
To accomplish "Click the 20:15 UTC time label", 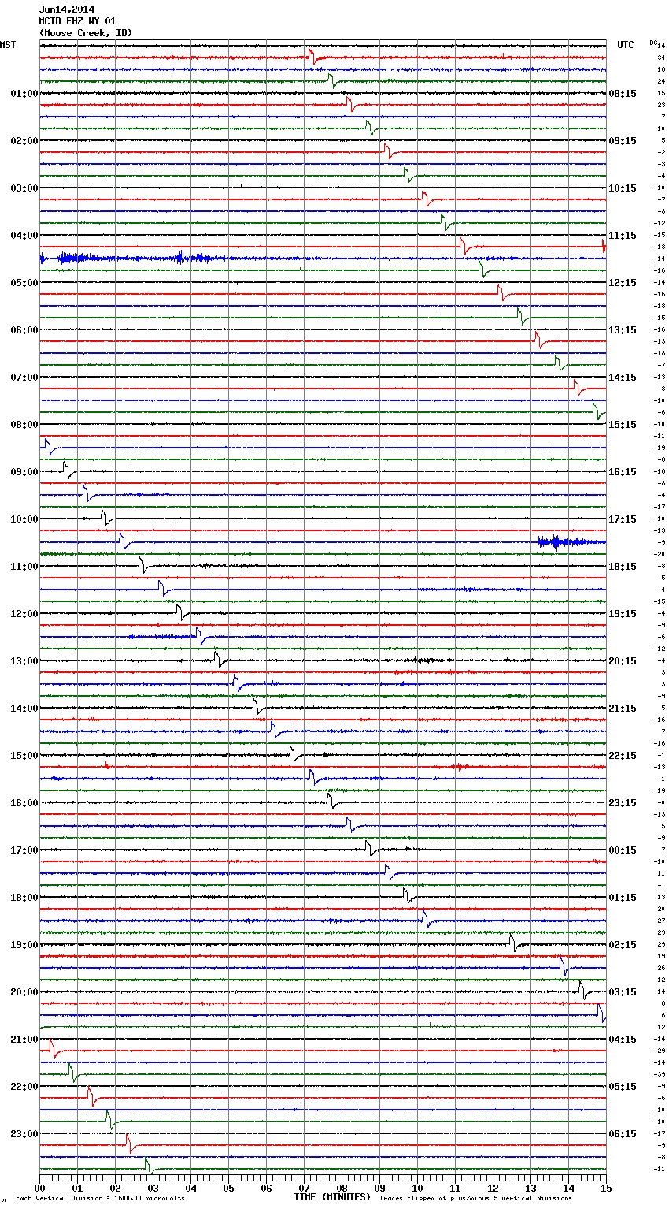I will (x=623, y=661).
